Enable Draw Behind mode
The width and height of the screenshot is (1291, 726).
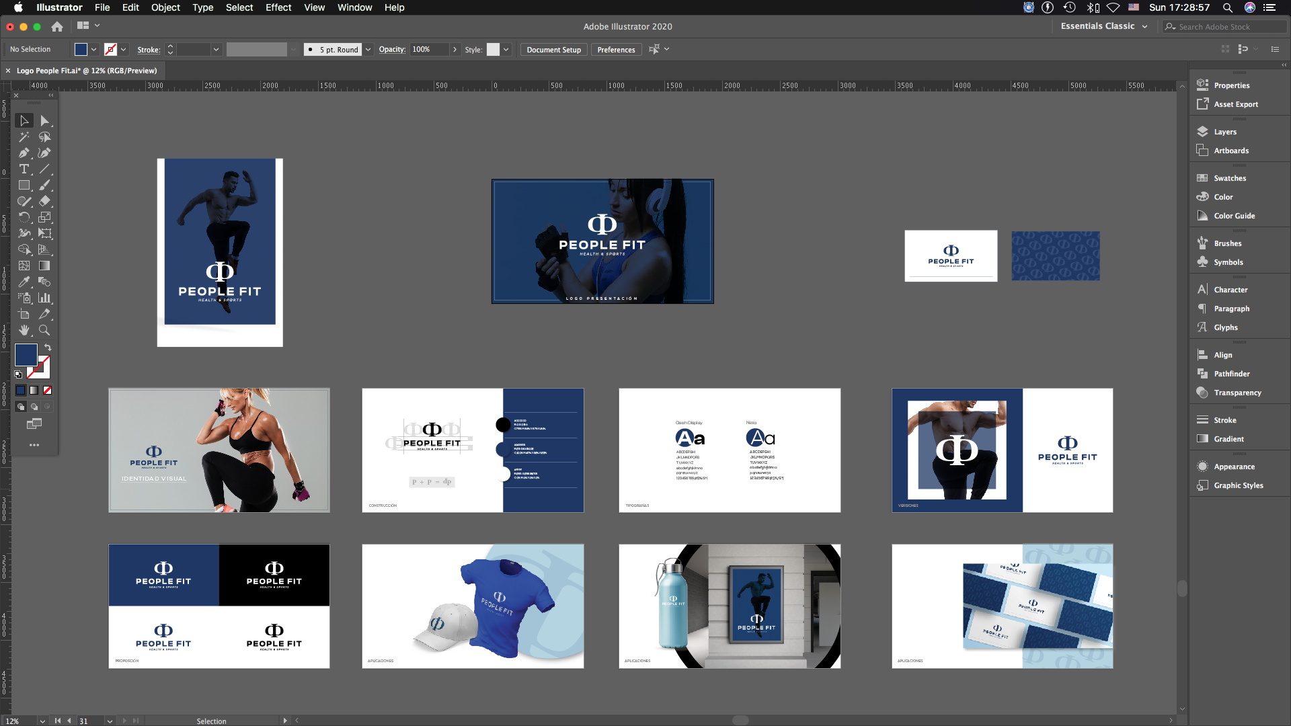(x=34, y=407)
